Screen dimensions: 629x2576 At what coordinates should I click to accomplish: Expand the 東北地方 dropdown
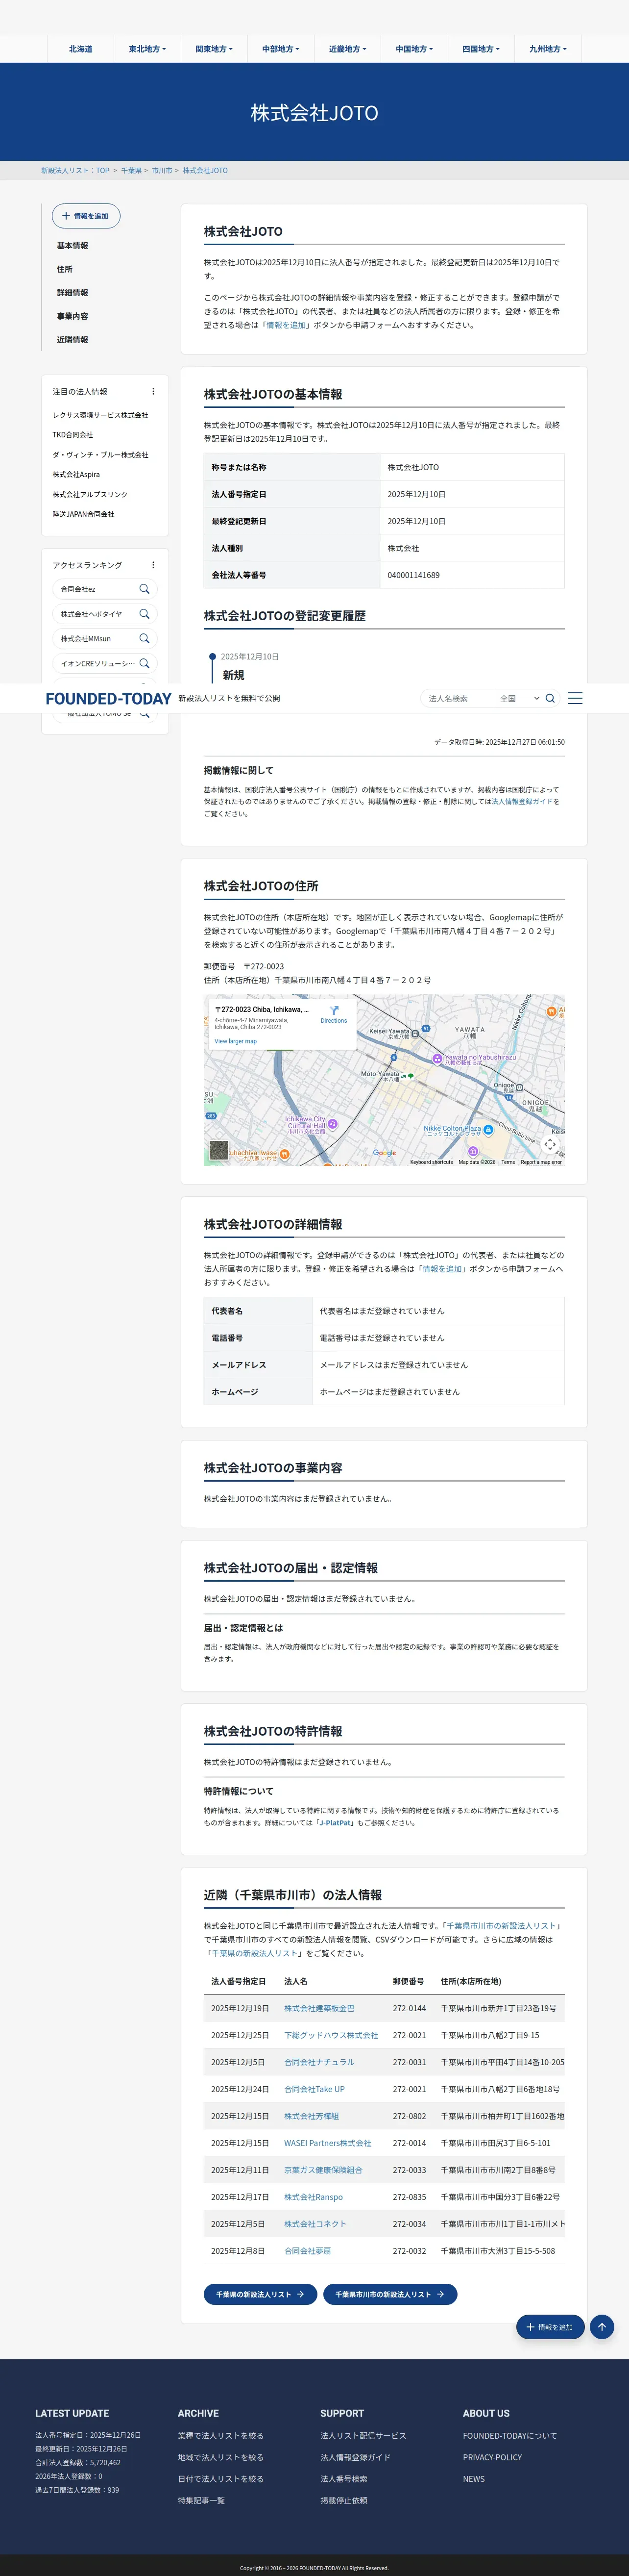[148, 49]
